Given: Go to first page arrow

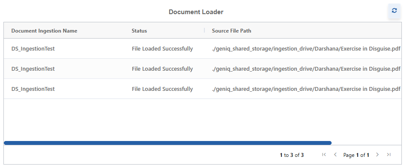Looking at the screenshot, I should coord(324,155).
